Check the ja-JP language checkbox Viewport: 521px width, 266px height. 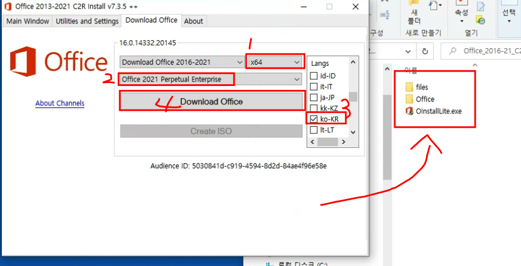pyautogui.click(x=313, y=97)
